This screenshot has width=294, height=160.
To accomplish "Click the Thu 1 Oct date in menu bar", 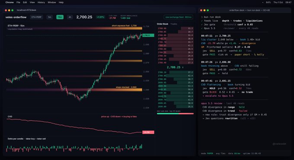I will [278, 3].
